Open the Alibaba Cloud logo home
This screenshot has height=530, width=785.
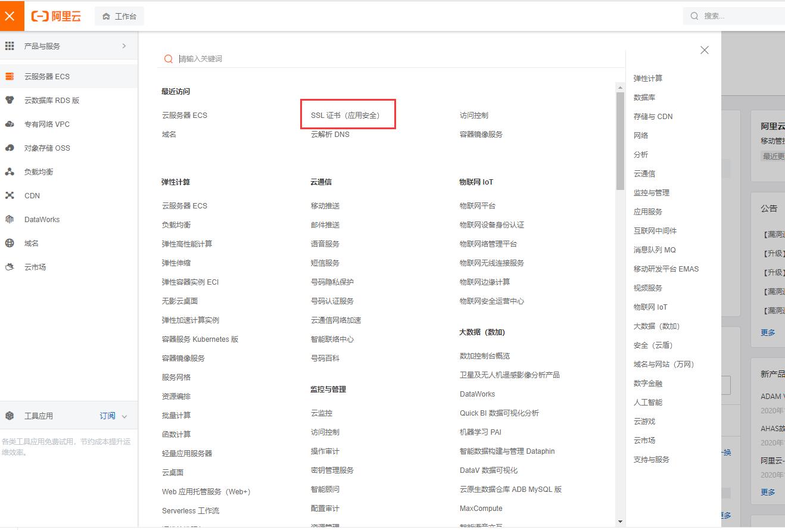coord(56,16)
